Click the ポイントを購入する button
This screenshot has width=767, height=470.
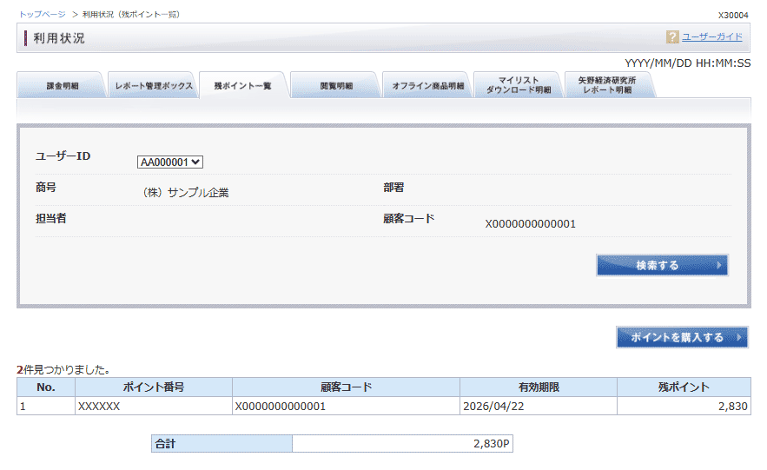tap(682, 337)
